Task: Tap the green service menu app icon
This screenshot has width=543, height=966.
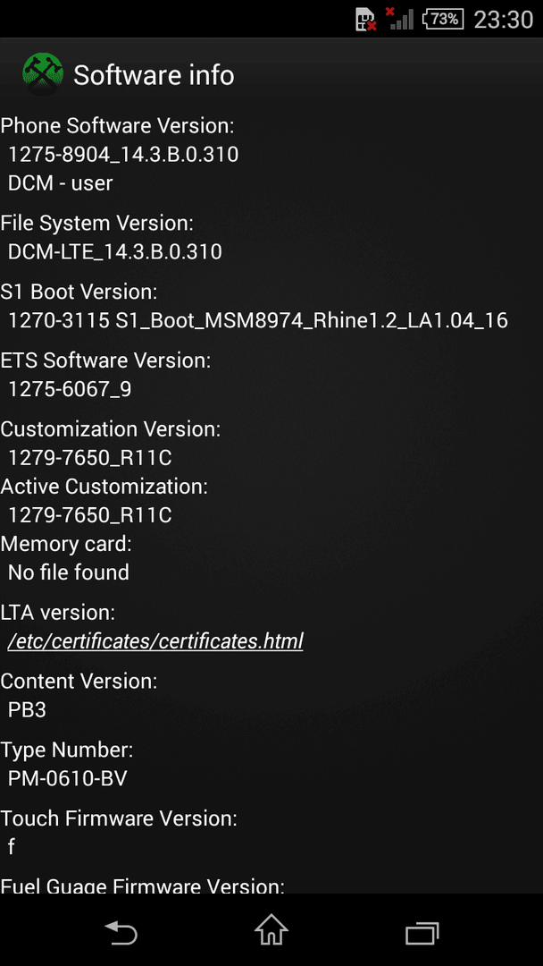Action: [x=43, y=75]
